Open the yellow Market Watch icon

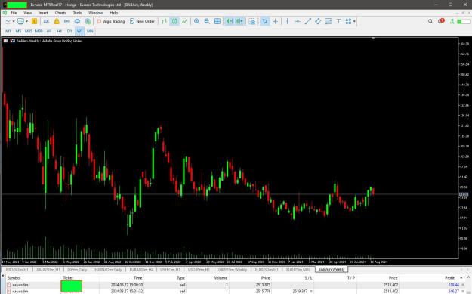(34, 21)
